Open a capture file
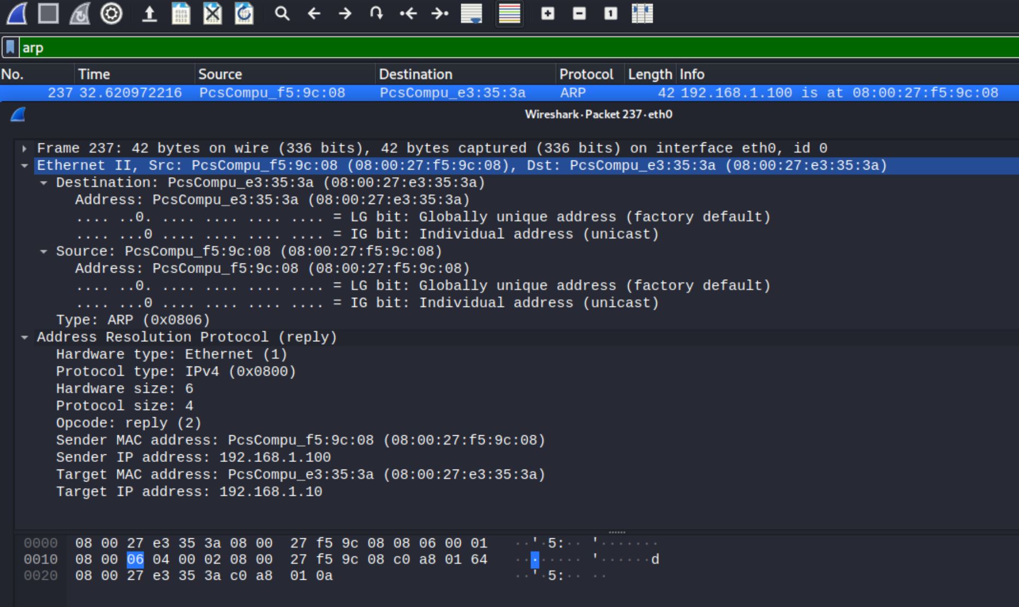The image size is (1019, 607). (x=149, y=14)
